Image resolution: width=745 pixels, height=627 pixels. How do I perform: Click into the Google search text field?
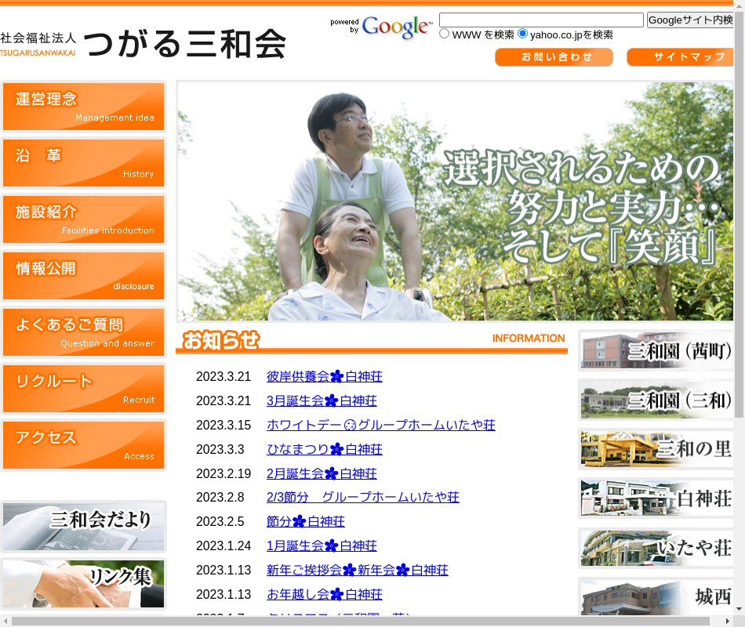(541, 20)
